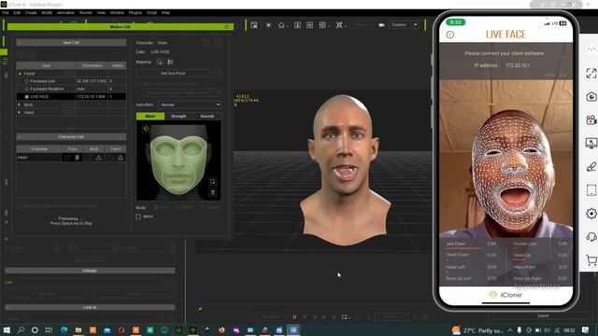Click Kevin's Hand warning icon
This screenshot has width=598, height=336.
coord(121,158)
